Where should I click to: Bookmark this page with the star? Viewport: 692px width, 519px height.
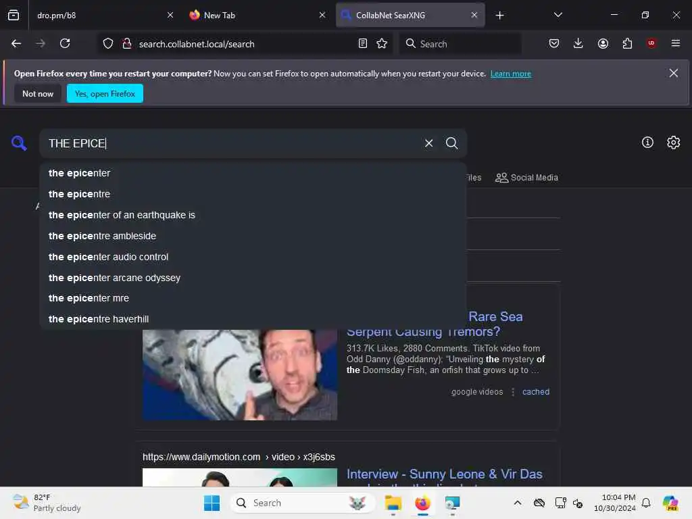pyautogui.click(x=382, y=44)
